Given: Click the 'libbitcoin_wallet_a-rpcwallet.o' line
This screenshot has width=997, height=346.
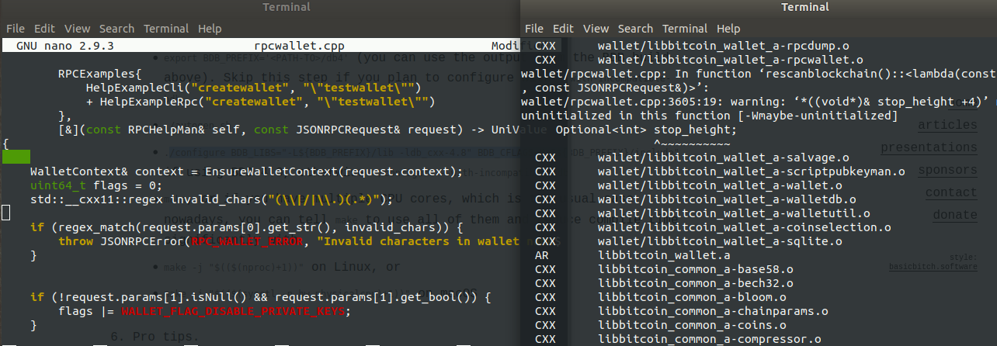Looking at the screenshot, I should [x=700, y=60].
